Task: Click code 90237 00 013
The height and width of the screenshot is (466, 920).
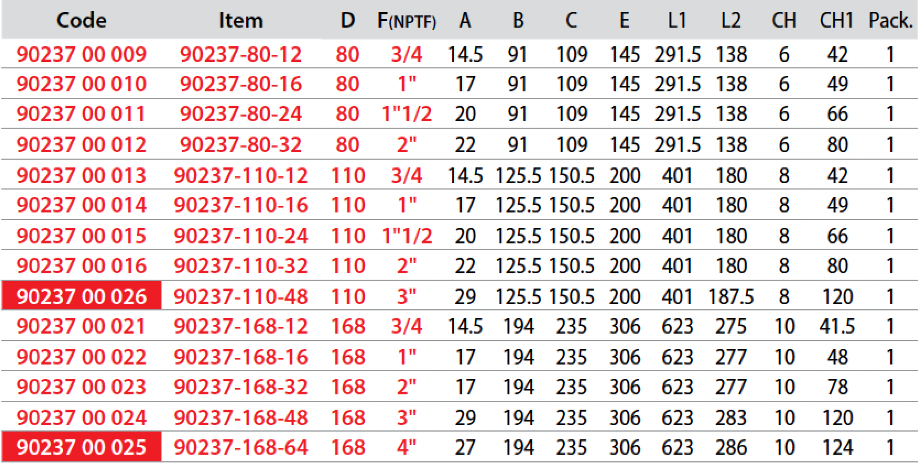Action: (x=82, y=175)
